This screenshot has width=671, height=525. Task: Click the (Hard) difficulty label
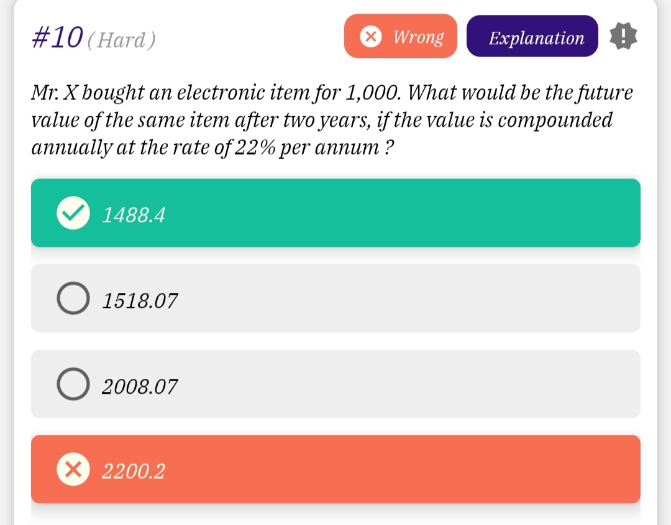click(x=121, y=40)
